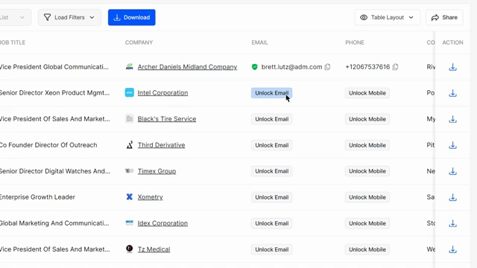Open the Xometry company link
The width and height of the screenshot is (477, 268).
pos(151,197)
